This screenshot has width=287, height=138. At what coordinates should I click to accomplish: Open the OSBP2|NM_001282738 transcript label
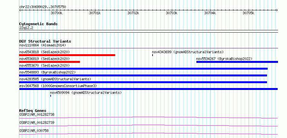pyautogui.click(x=37, y=114)
